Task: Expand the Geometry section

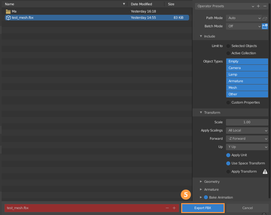Action: (211, 181)
